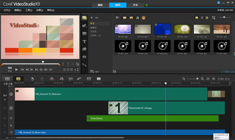Toggle the HD preview mode
235x140 pixels.
[51, 69]
